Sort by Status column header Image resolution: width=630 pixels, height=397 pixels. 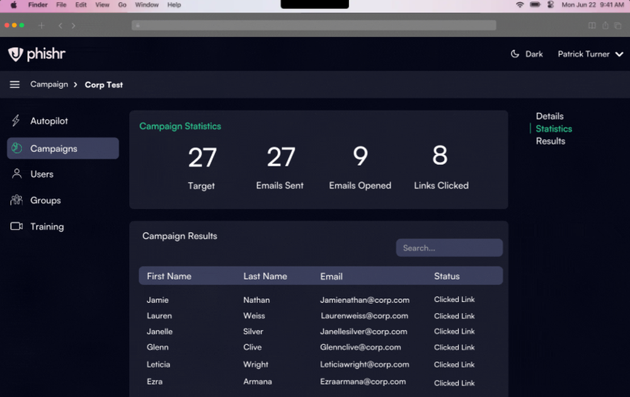447,276
